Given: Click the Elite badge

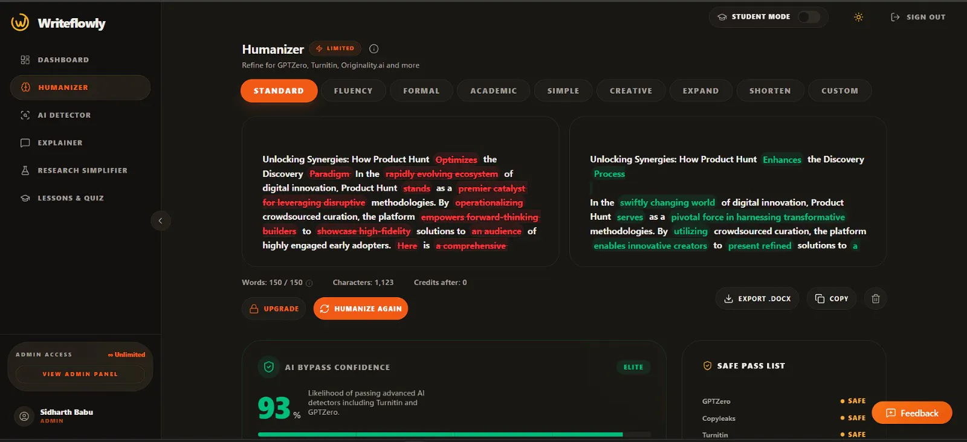Looking at the screenshot, I should (633, 367).
